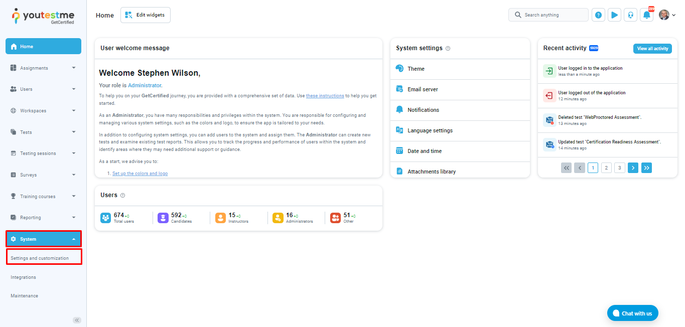Screen dimensions: 685x327
Task: Click the help question mark icon
Action: point(598,15)
